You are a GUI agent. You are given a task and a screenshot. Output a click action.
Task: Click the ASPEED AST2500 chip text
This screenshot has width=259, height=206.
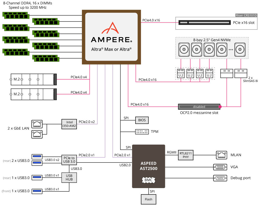pos(149,166)
